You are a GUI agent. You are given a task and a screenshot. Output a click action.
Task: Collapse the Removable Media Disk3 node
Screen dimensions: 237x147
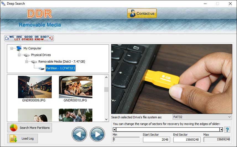pos(27,62)
